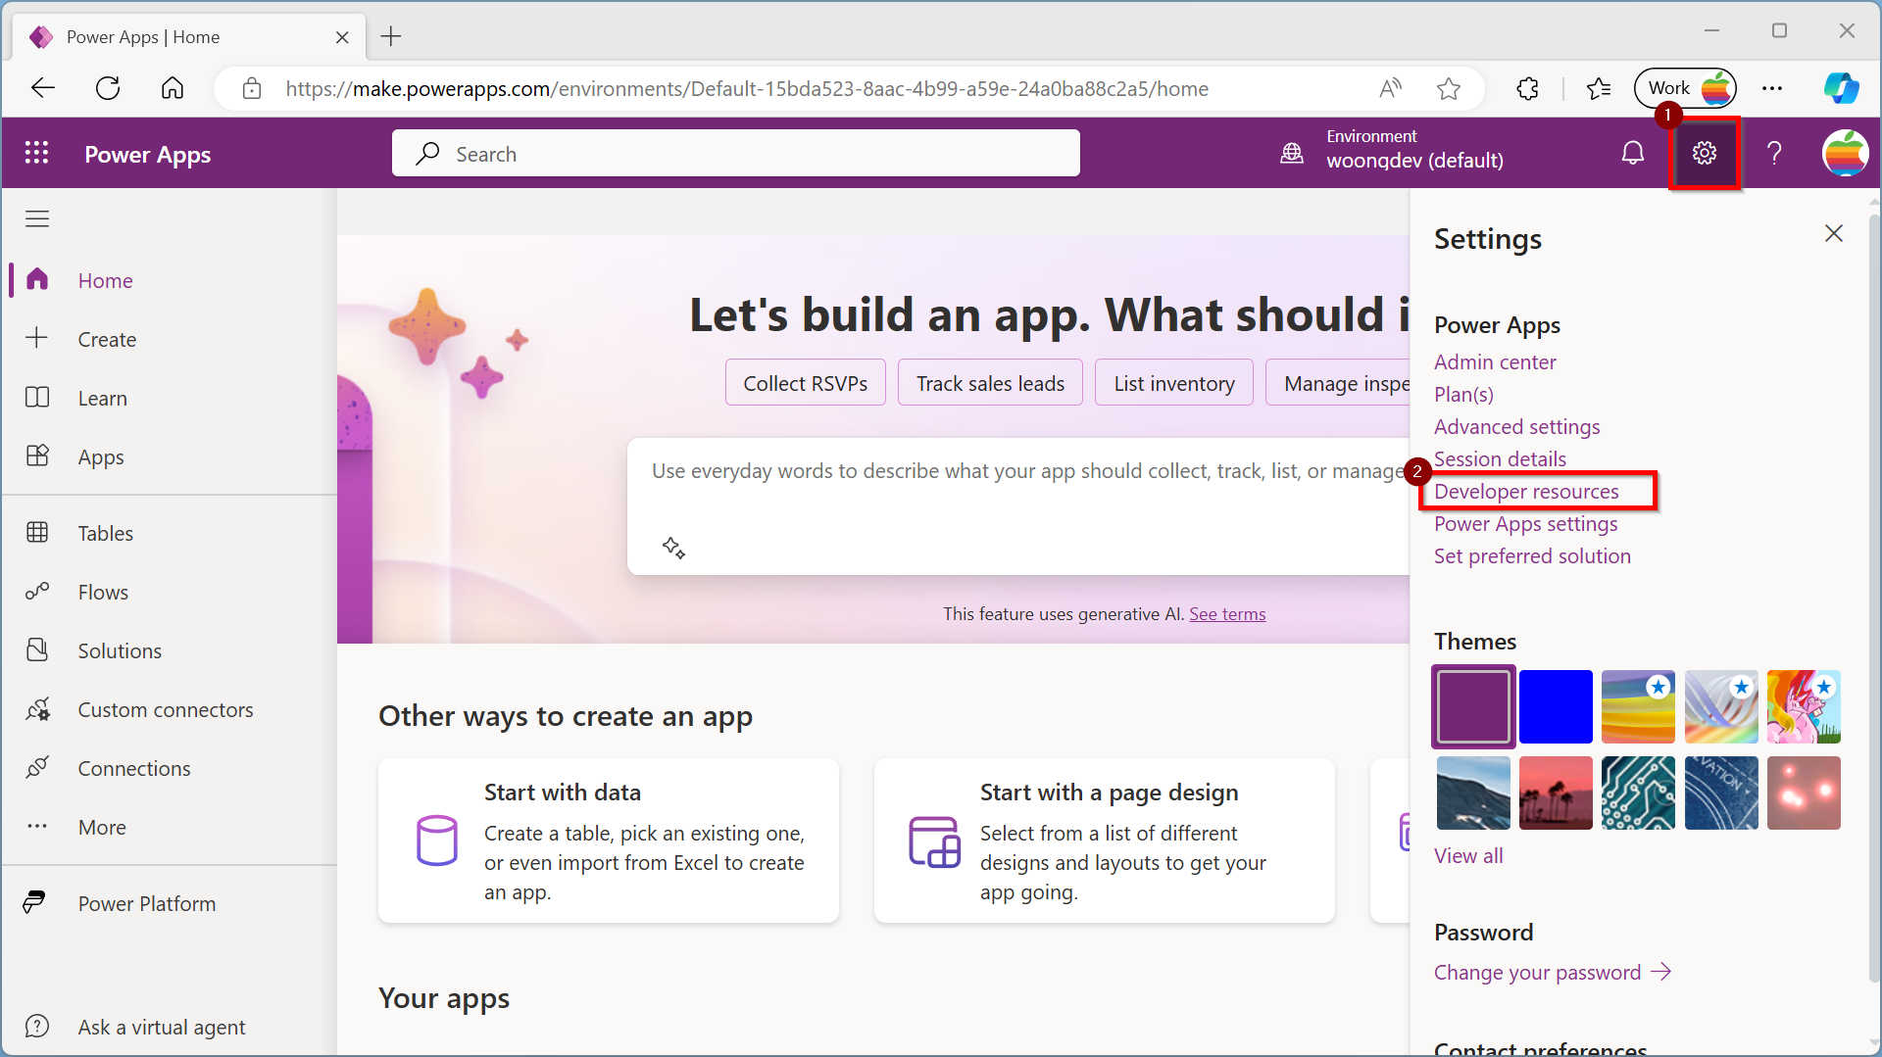The width and height of the screenshot is (1882, 1057).
Task: Select the mountain landscape theme thumbnail
Action: (x=1473, y=793)
